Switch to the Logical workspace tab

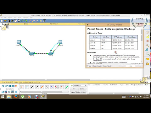(6, 24)
